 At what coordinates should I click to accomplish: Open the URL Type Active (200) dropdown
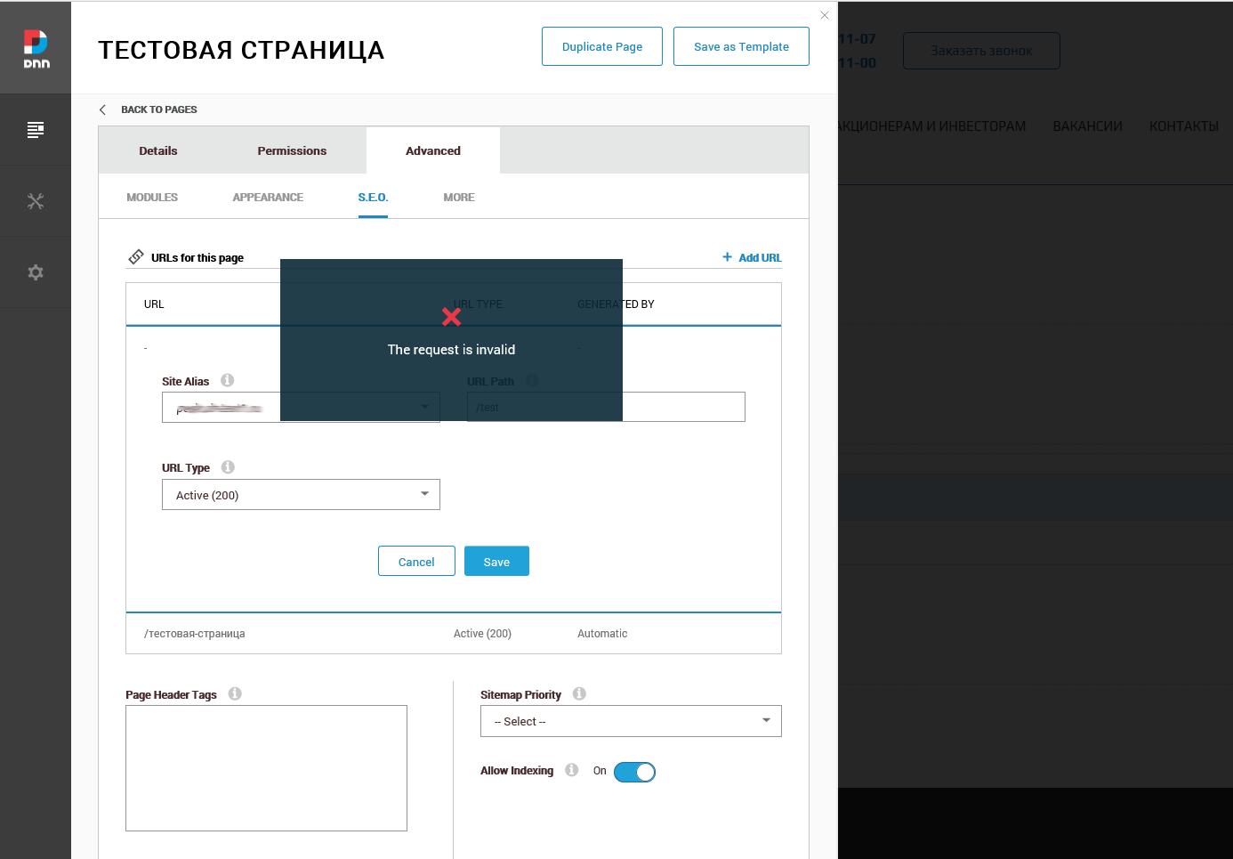pos(301,495)
